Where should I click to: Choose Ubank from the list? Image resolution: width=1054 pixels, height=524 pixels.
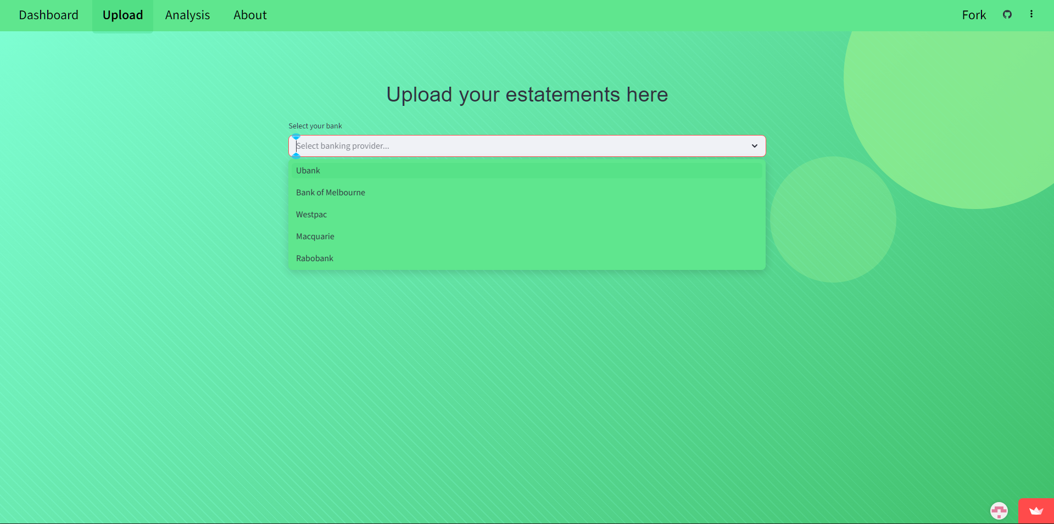527,171
